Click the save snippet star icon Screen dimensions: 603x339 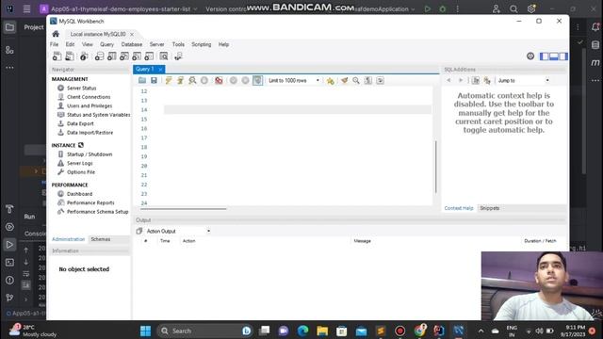(331, 81)
